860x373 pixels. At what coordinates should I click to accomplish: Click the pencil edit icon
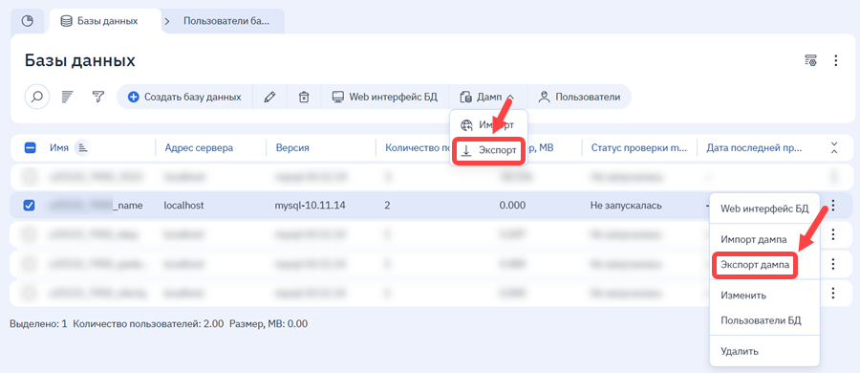pyautogui.click(x=269, y=98)
